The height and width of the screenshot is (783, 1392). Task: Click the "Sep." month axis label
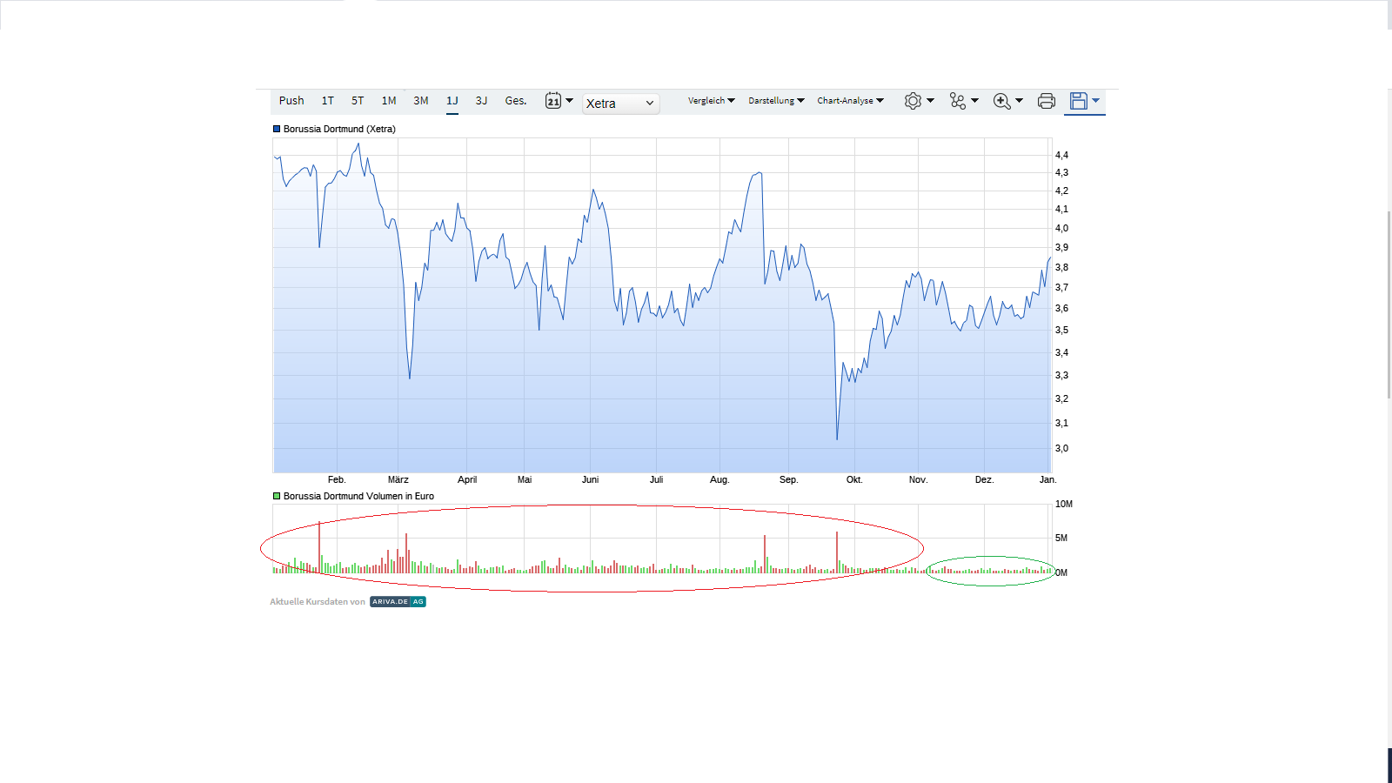(x=788, y=479)
